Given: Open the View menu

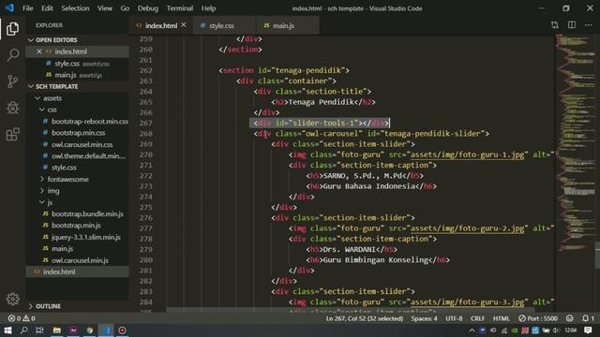Looking at the screenshot, I should pos(104,8).
